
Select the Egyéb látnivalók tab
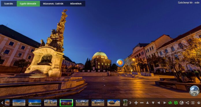click(28, 3)
